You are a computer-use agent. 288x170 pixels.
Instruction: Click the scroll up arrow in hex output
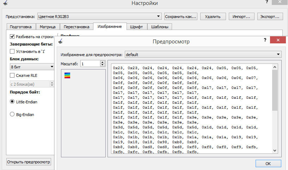275,67
